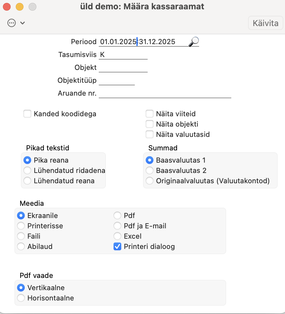The height and width of the screenshot is (314, 285).
Task: Expand the chevron next to ellipsis icon
Action: click(23, 23)
